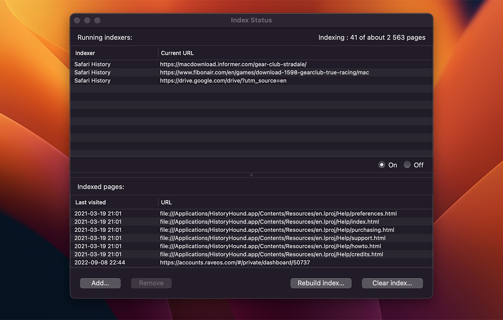Viewport: 503px width, 320px height.
Task: Click the pane divider dot between sections
Action: 251,175
